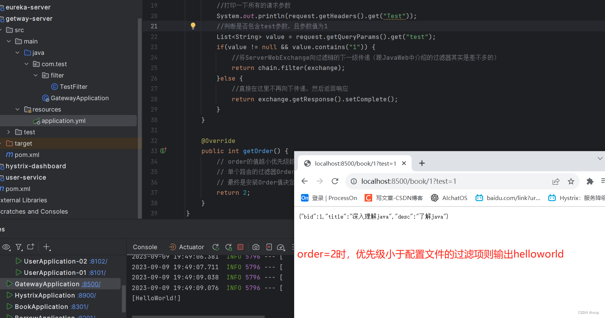Screen dimensions: 605x318
Task: Share this page via the share icon
Action: click(556, 181)
